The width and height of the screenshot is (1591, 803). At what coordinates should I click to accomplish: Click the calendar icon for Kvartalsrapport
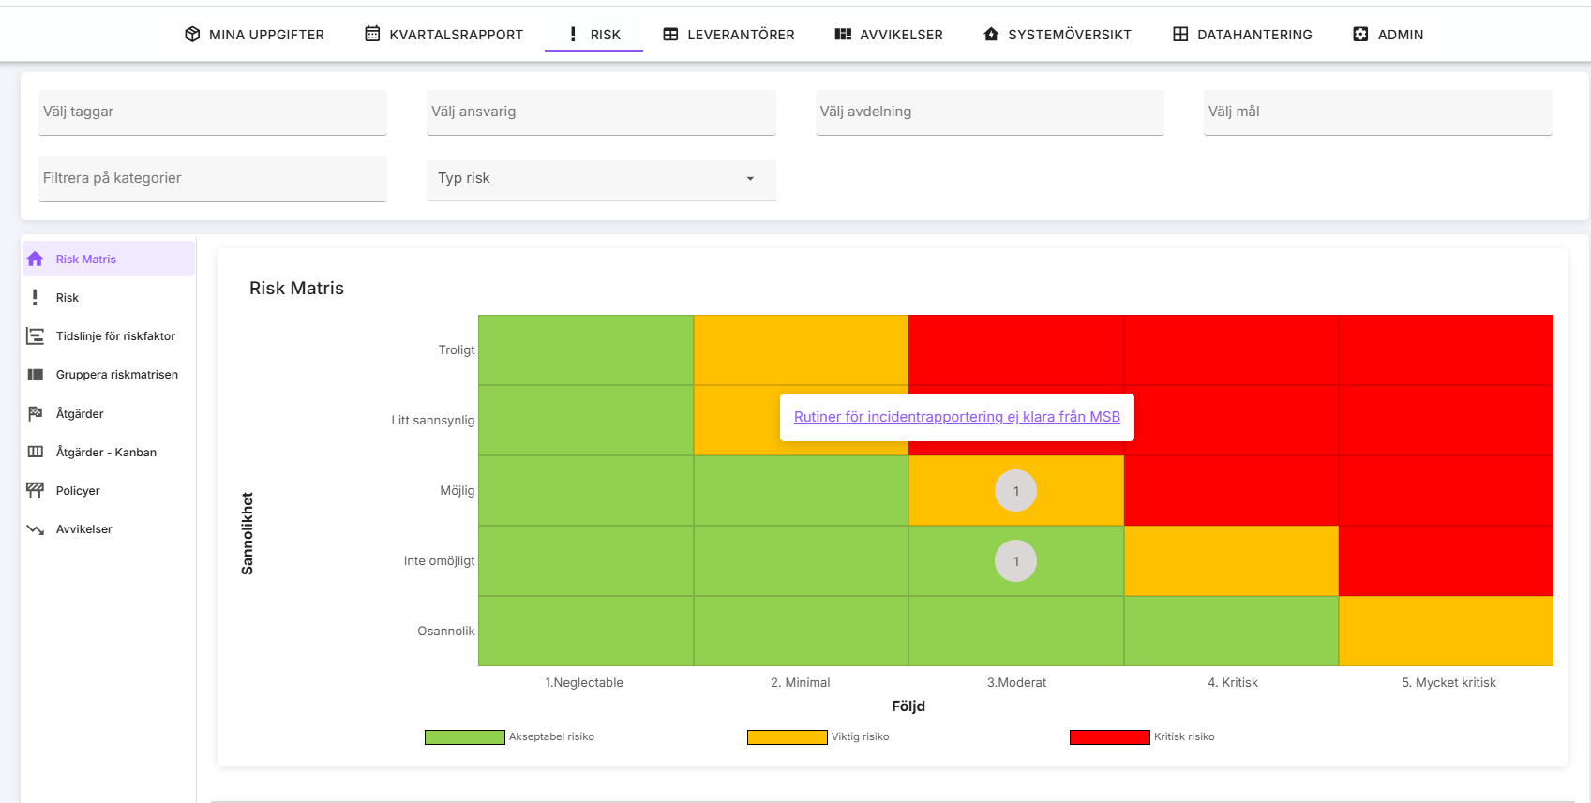click(372, 35)
